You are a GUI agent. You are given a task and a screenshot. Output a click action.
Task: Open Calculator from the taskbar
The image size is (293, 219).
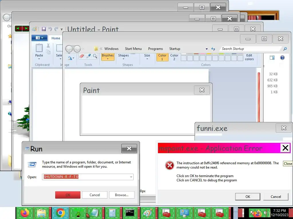112,213
